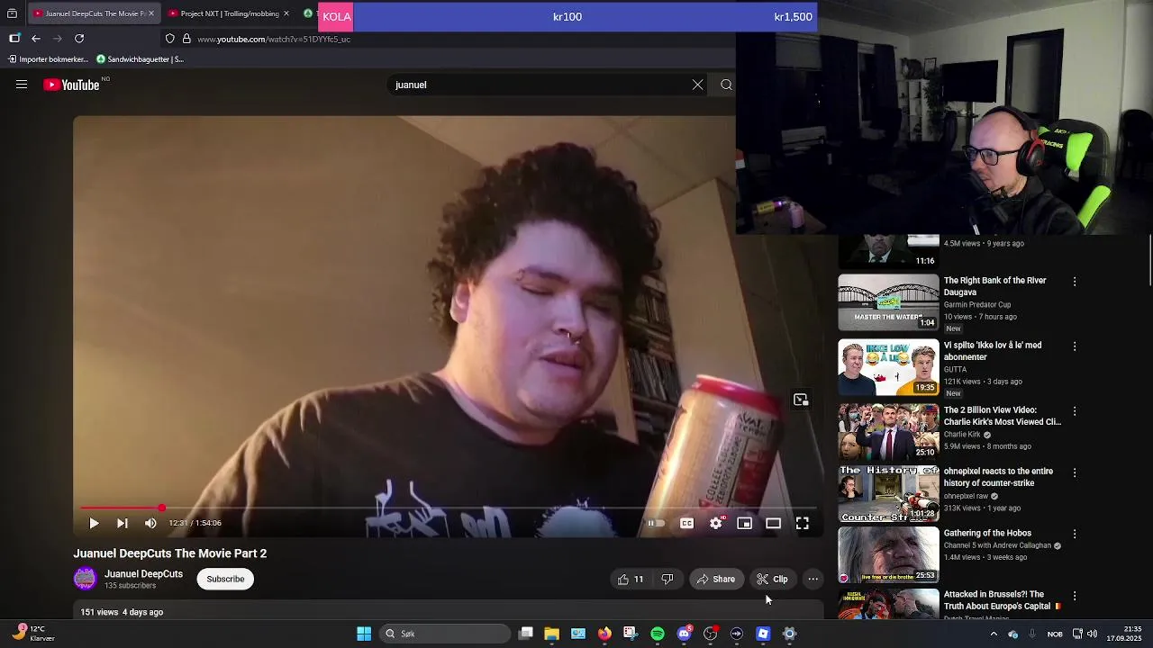Open options for Gathering of the Hobos
Screen dimensions: 1153x648
1075,534
